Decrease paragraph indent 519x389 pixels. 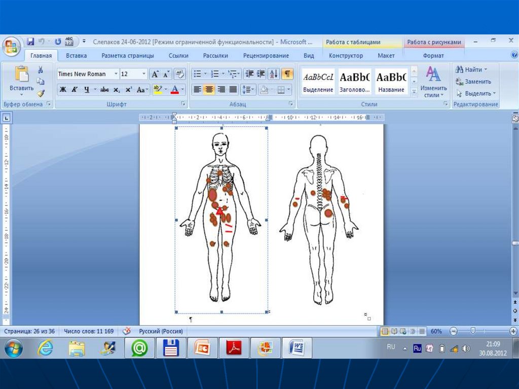point(249,74)
